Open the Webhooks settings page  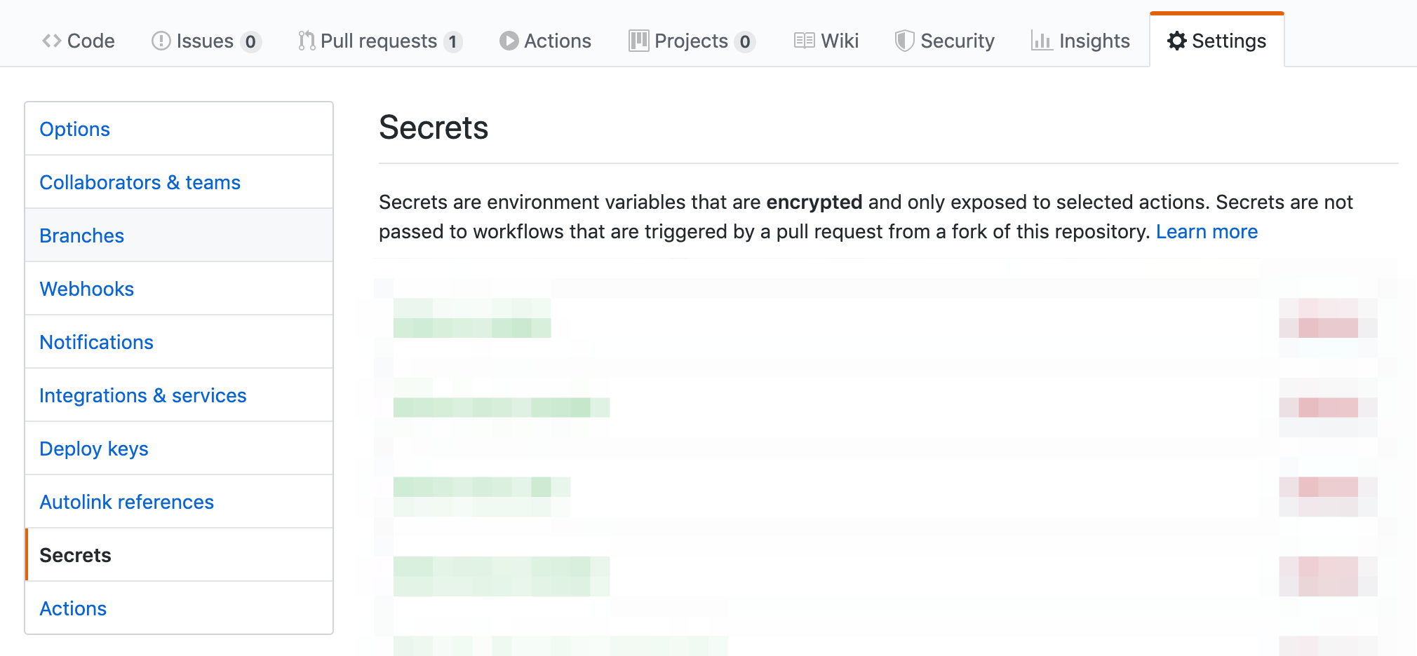pos(87,289)
